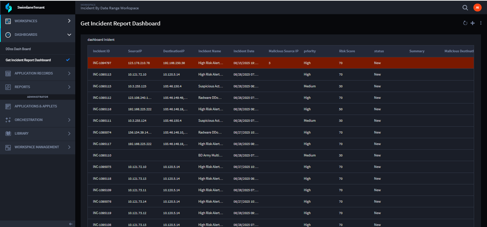Open the DDos Dash Board item
The width and height of the screenshot is (487, 227).
[18, 49]
